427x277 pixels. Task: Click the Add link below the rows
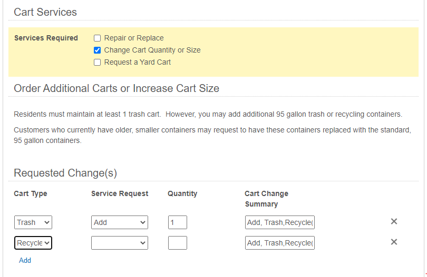pos(25,260)
